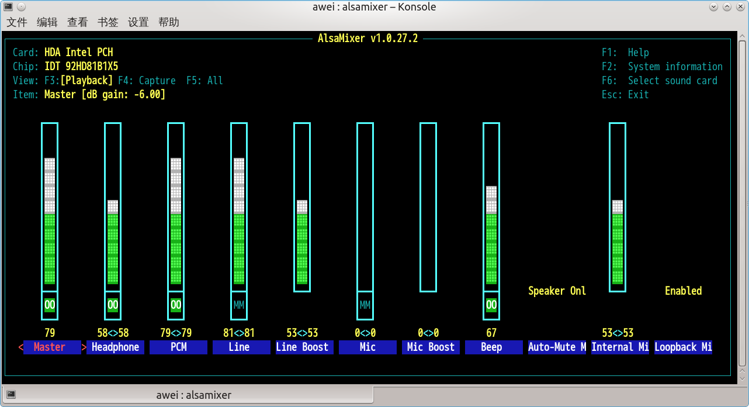Click the new tab icon at bottom left
This screenshot has height=407, width=749.
11,395
